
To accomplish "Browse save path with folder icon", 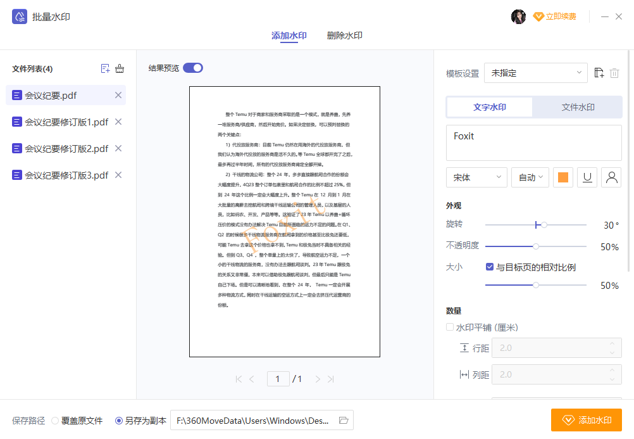I will 344,420.
